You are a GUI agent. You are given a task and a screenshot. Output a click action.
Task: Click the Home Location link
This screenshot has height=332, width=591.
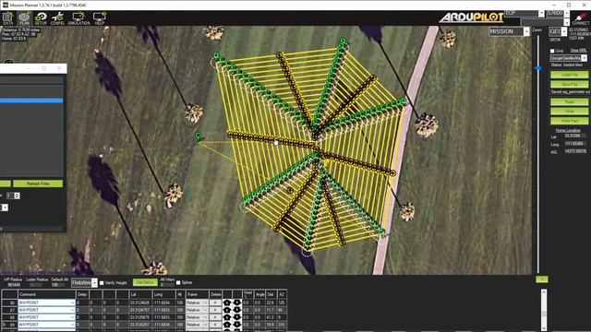click(568, 130)
